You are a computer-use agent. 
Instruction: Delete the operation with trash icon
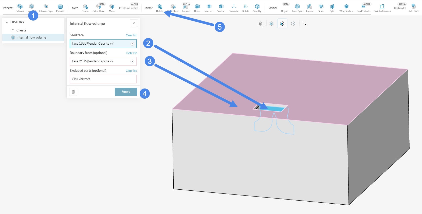73,92
